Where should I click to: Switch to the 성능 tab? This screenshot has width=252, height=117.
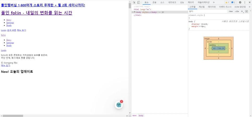(x=182, y=2)
